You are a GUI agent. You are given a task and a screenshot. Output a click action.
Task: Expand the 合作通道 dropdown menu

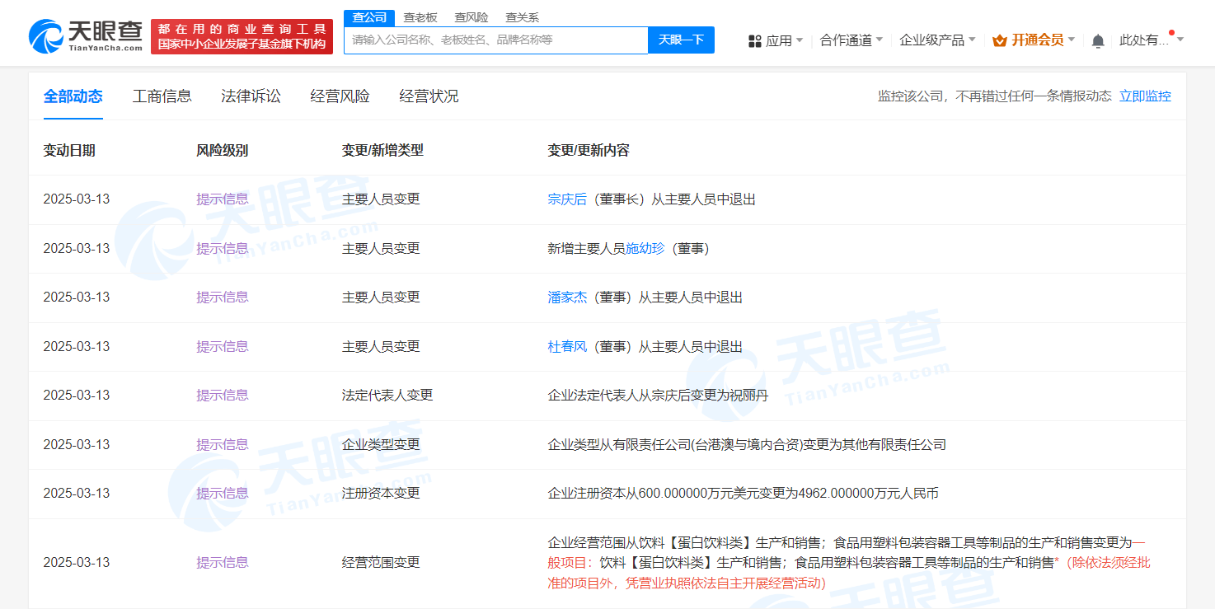[851, 40]
